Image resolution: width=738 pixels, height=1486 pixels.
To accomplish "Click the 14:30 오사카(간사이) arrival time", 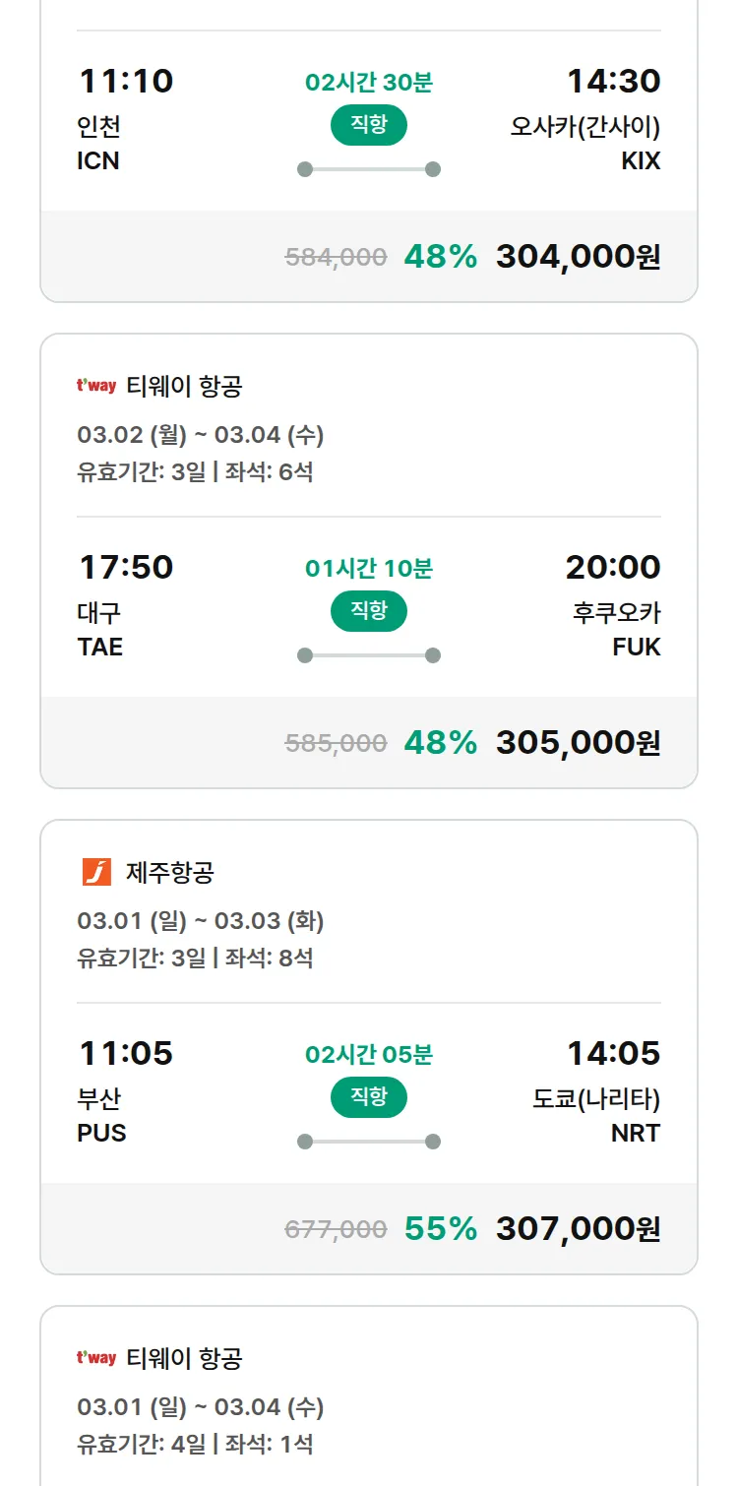I will [x=613, y=81].
